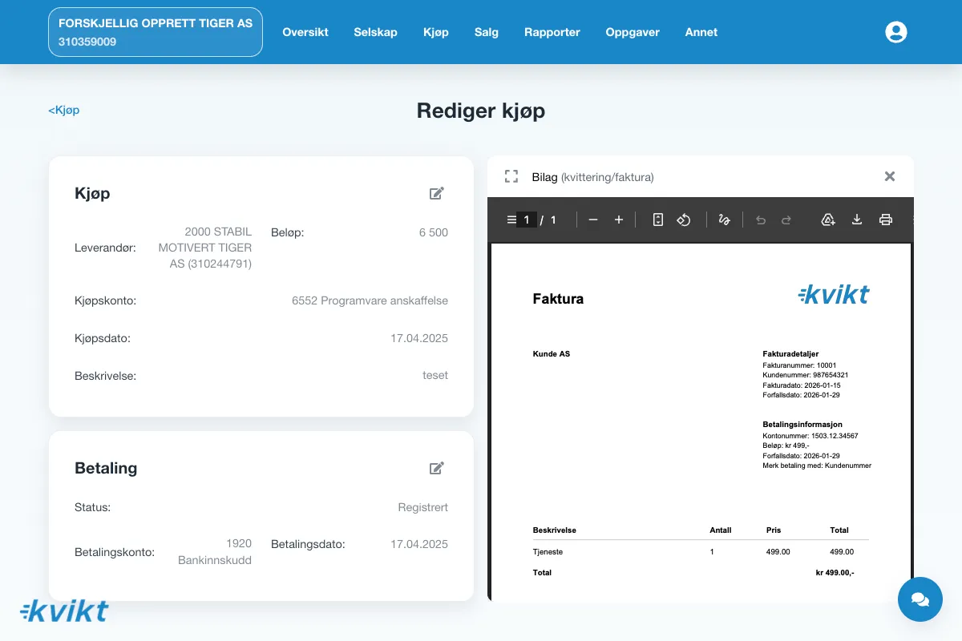This screenshot has height=641, width=962.
Task: Open the Kjøp menu
Action: (436, 32)
